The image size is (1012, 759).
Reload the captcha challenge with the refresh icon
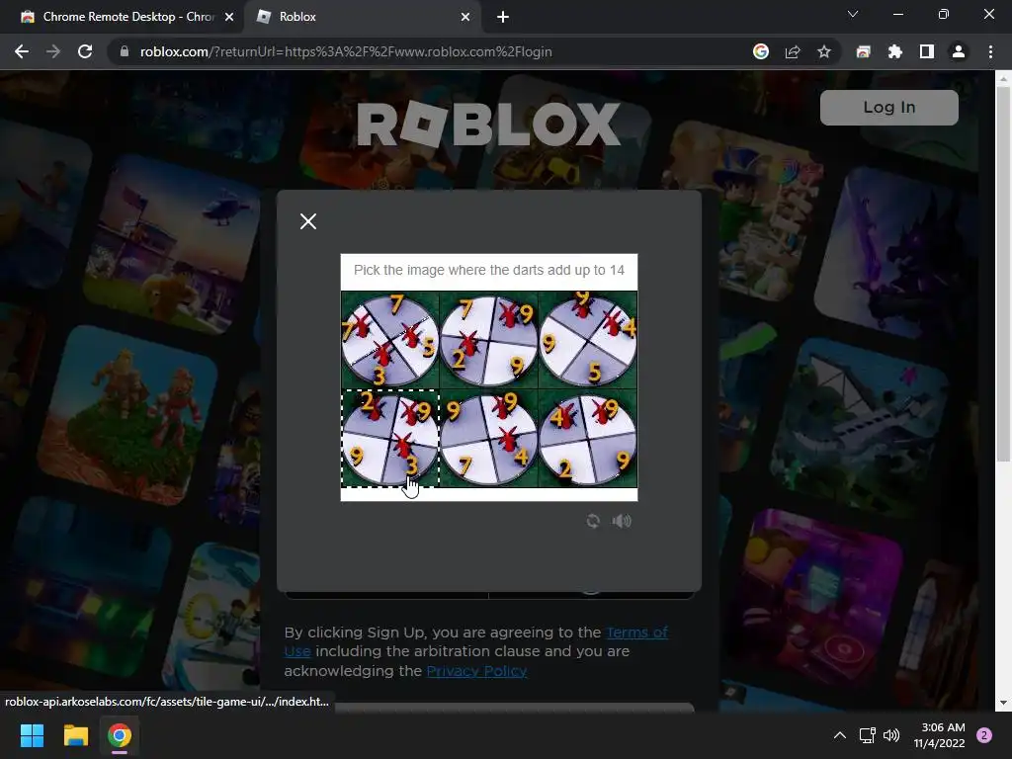click(x=593, y=521)
